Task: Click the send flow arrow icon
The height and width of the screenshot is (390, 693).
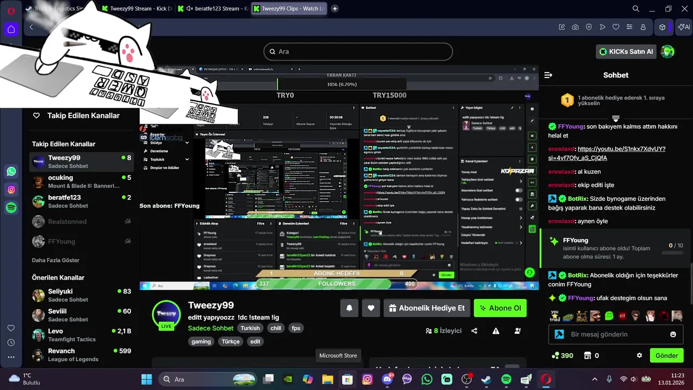Action: (x=603, y=27)
